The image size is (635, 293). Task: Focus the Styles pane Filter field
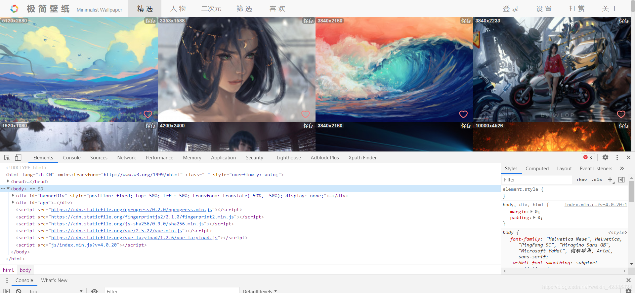537,179
